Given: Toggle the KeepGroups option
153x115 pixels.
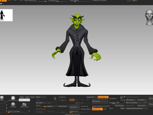Looking at the screenshot, I should click(97, 109).
